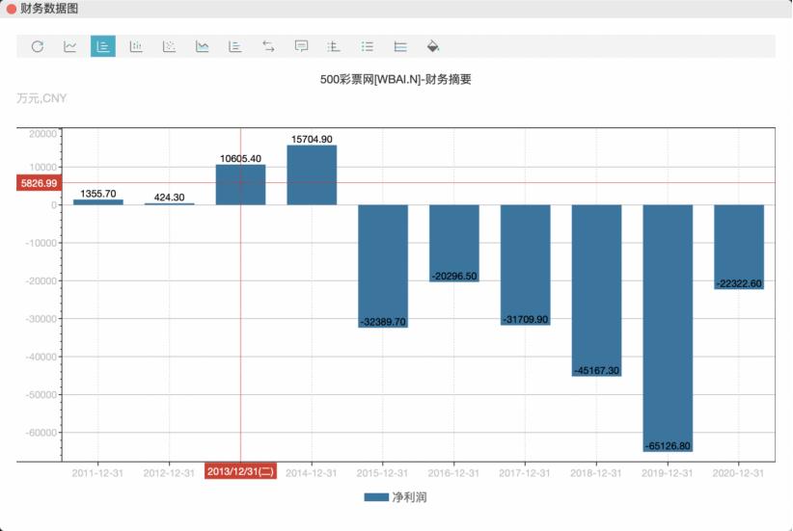Click the 净利润 legend entry
Image resolution: width=793 pixels, height=531 pixels.
[396, 497]
